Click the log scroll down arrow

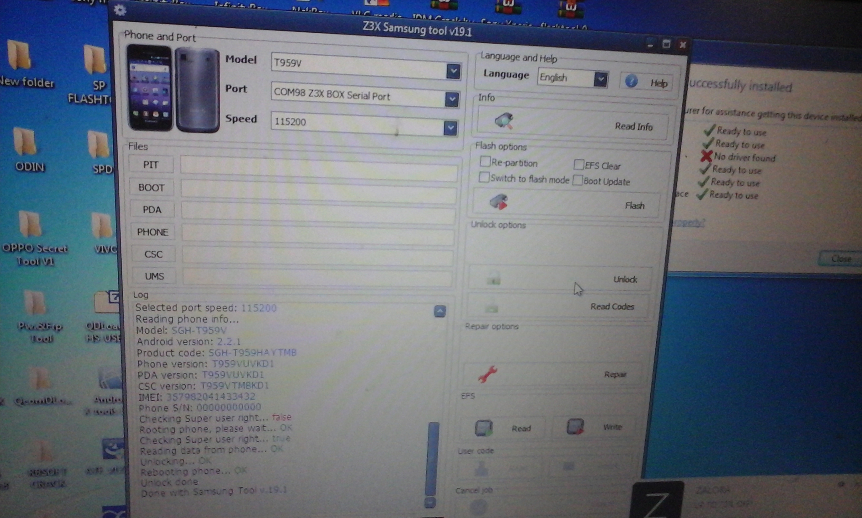pyautogui.click(x=429, y=502)
